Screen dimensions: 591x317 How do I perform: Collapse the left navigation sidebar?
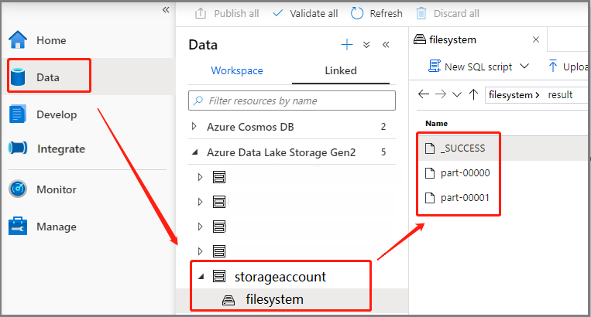pos(165,9)
